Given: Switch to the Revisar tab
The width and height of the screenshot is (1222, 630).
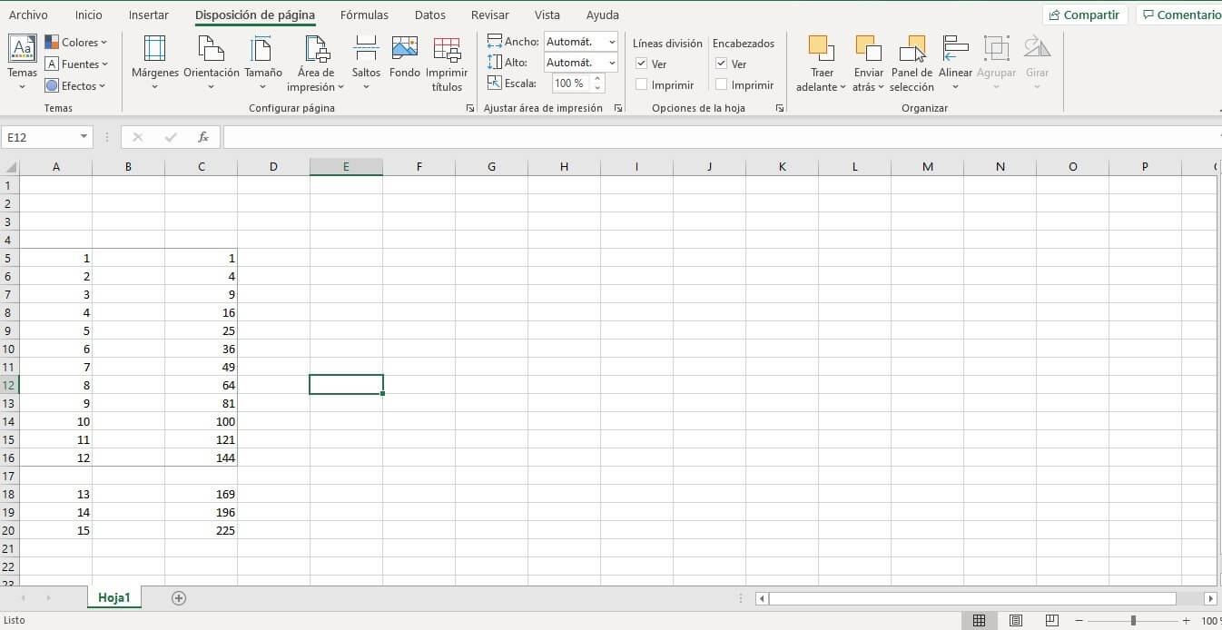Looking at the screenshot, I should tap(490, 15).
